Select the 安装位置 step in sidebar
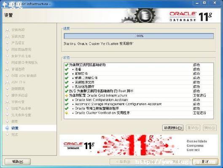 coord(18,102)
